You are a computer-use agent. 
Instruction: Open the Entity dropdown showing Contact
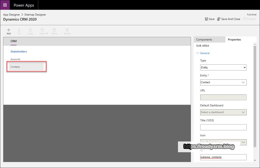point(223,82)
